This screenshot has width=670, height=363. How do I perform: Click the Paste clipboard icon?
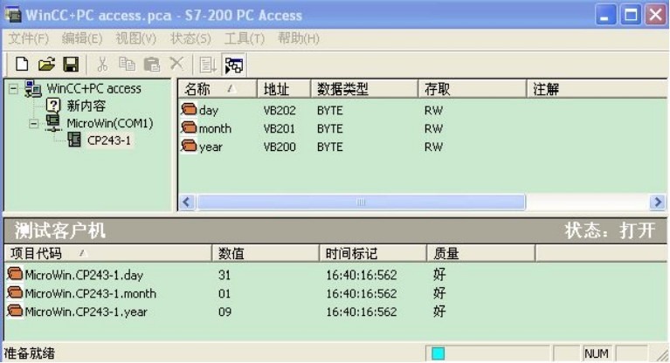[152, 65]
